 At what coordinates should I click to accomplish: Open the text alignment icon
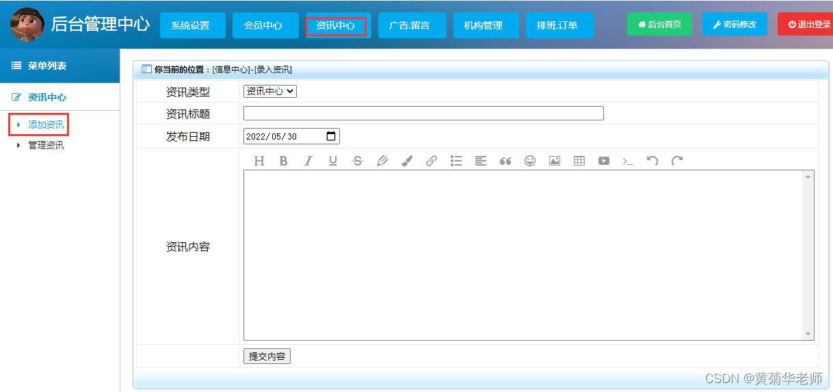click(481, 161)
